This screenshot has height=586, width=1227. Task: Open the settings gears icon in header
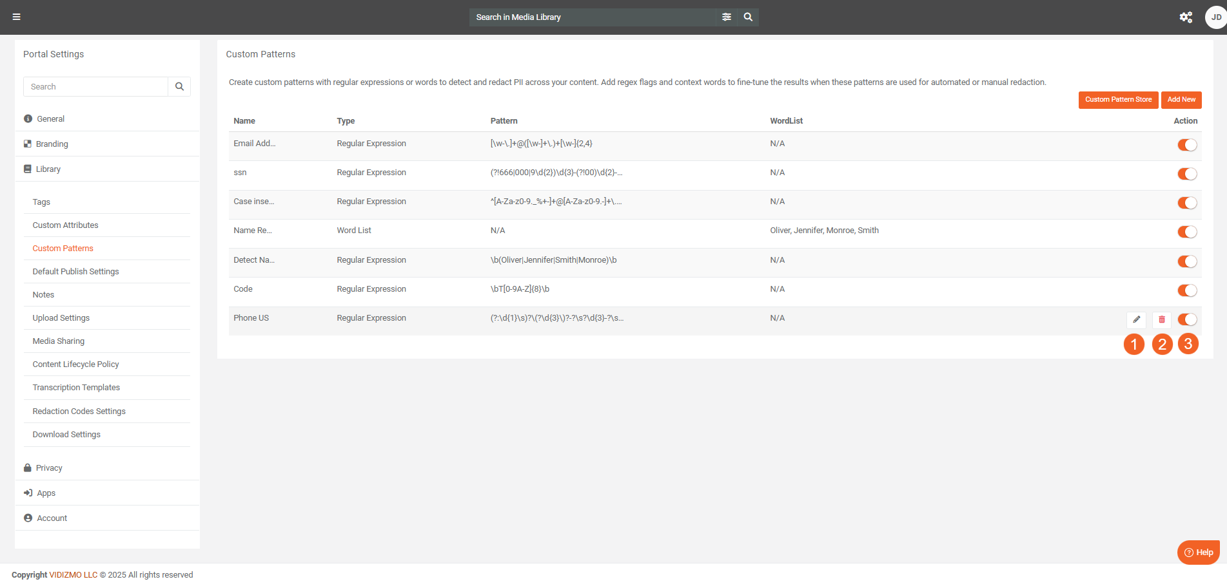click(1186, 17)
